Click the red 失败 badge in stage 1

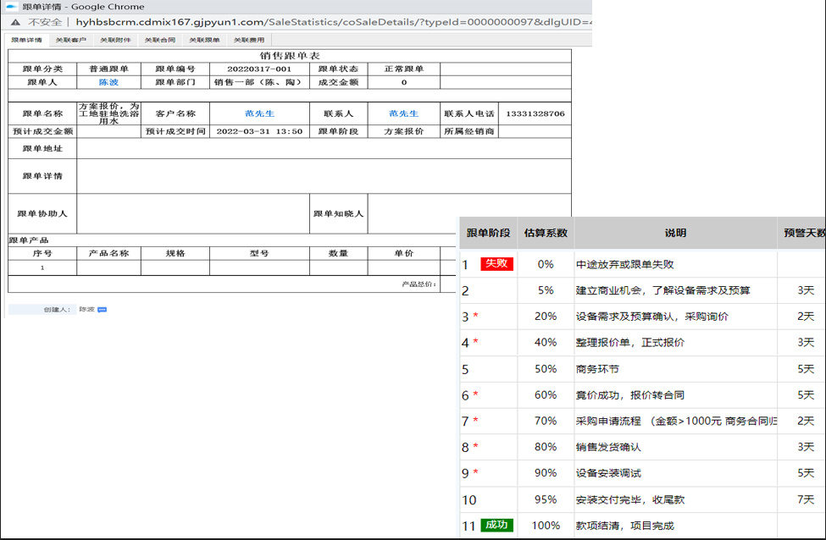click(499, 263)
